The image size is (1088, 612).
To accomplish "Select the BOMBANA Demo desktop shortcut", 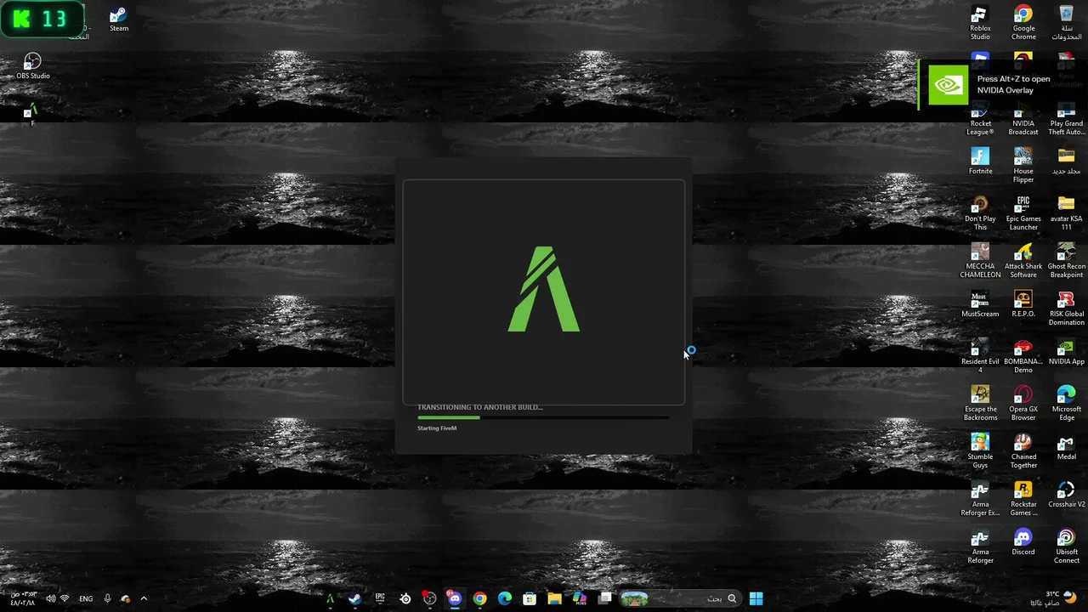I will (x=1023, y=356).
